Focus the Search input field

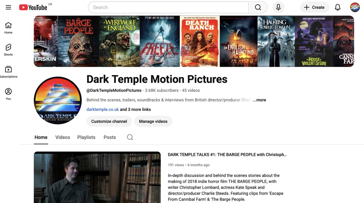[x=168, y=7]
